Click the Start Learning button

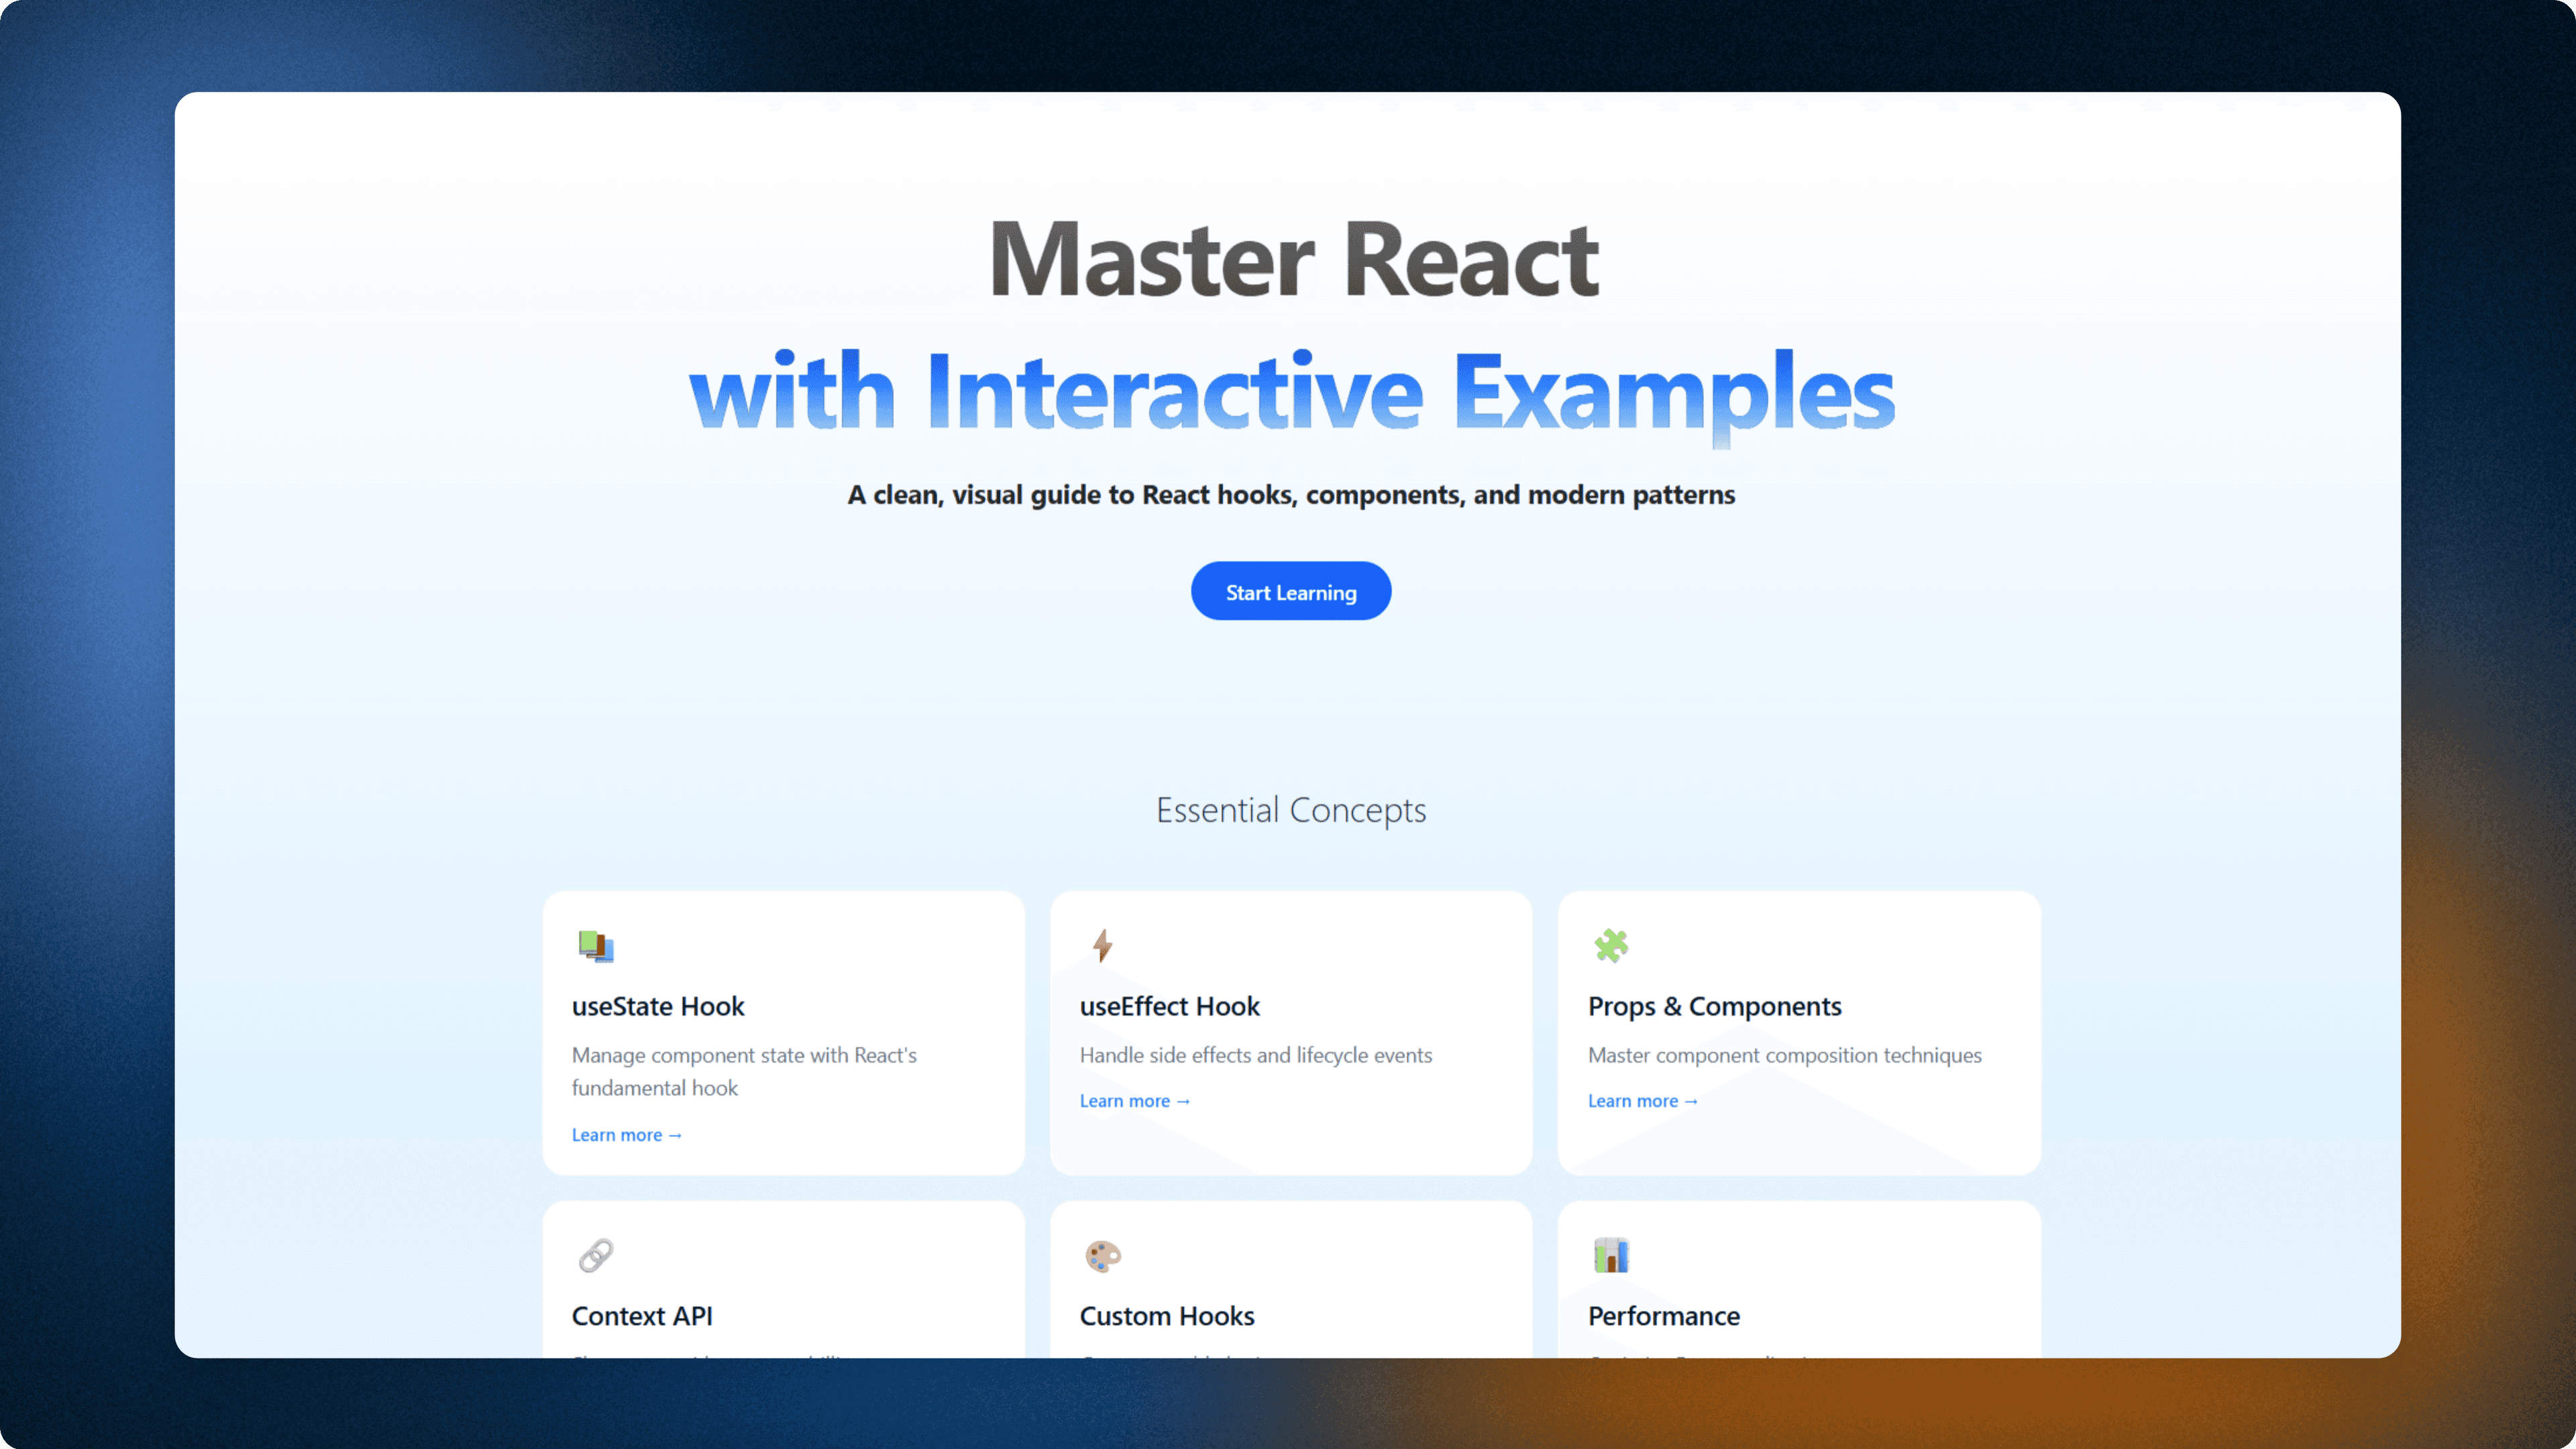[x=1290, y=591]
